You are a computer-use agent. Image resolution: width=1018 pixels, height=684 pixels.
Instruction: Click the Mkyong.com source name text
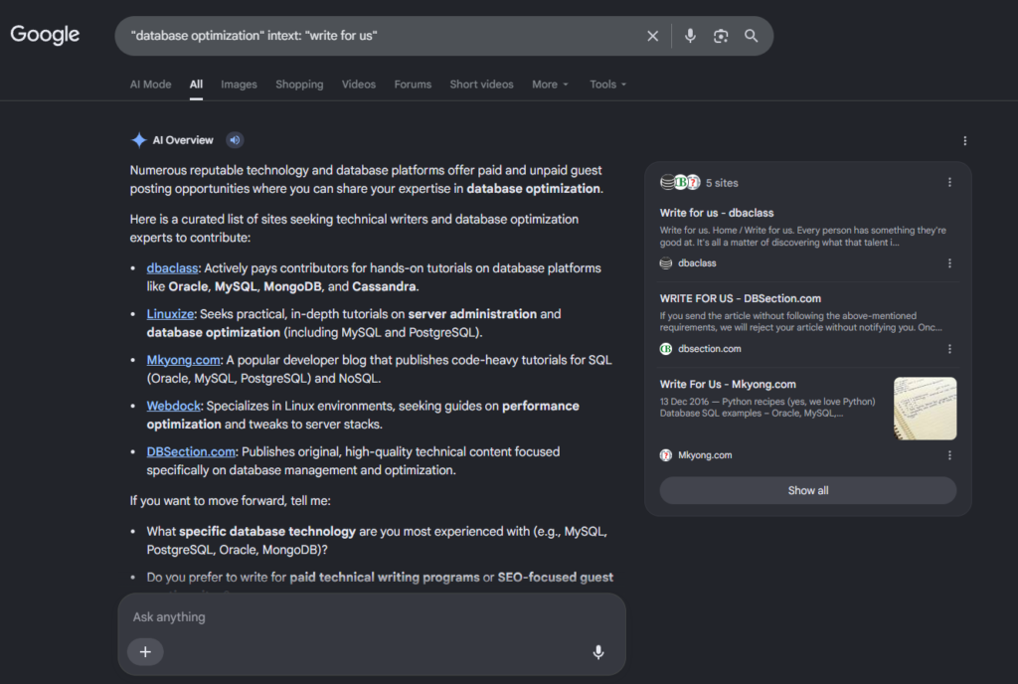coord(705,455)
